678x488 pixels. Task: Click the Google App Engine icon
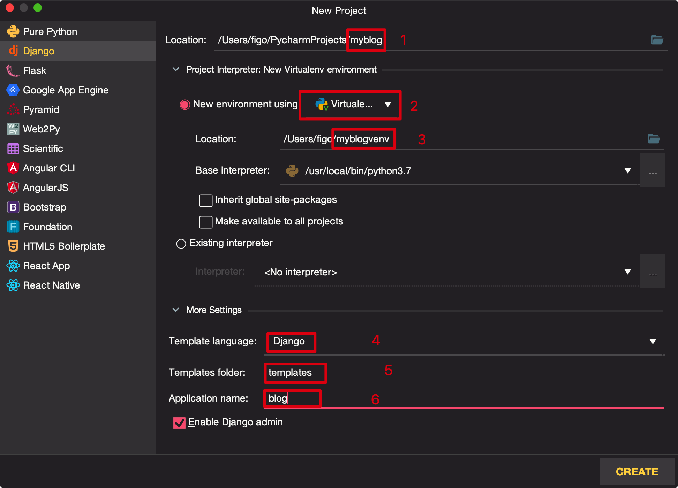(13, 90)
